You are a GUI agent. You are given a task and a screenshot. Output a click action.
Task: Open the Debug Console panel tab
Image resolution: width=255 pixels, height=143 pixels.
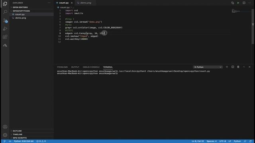pyautogui.click(x=91, y=67)
